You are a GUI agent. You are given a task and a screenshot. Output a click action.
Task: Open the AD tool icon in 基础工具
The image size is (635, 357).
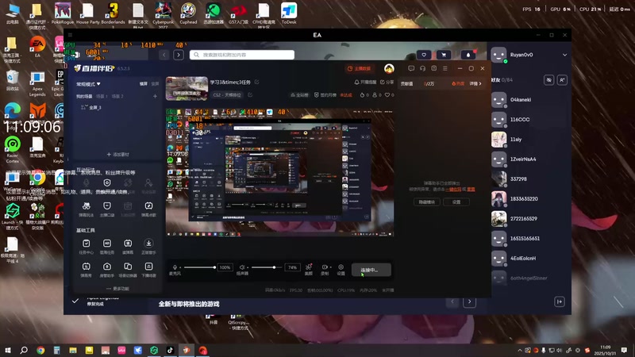[x=107, y=244]
